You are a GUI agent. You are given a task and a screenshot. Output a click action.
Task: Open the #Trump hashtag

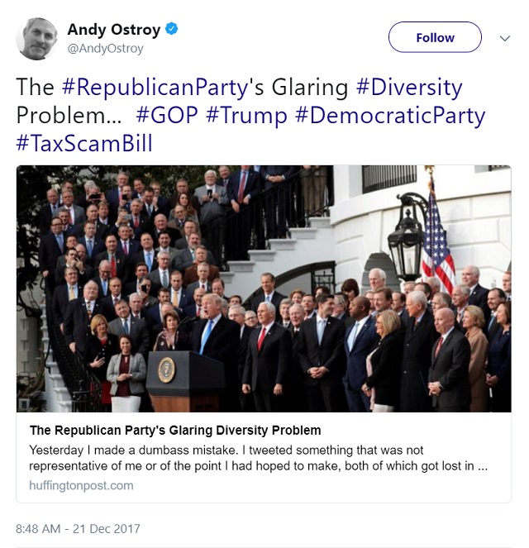coord(246,116)
